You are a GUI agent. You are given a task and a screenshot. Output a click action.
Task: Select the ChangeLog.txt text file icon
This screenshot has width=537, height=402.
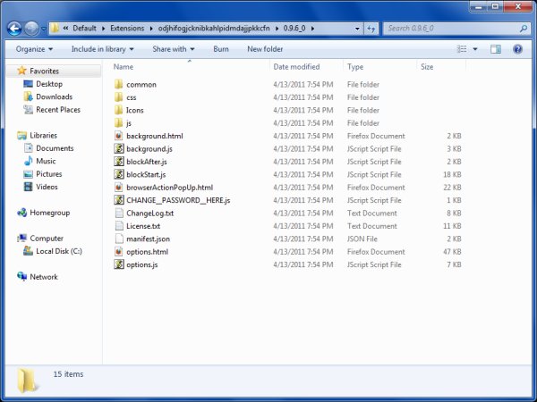[118, 214]
